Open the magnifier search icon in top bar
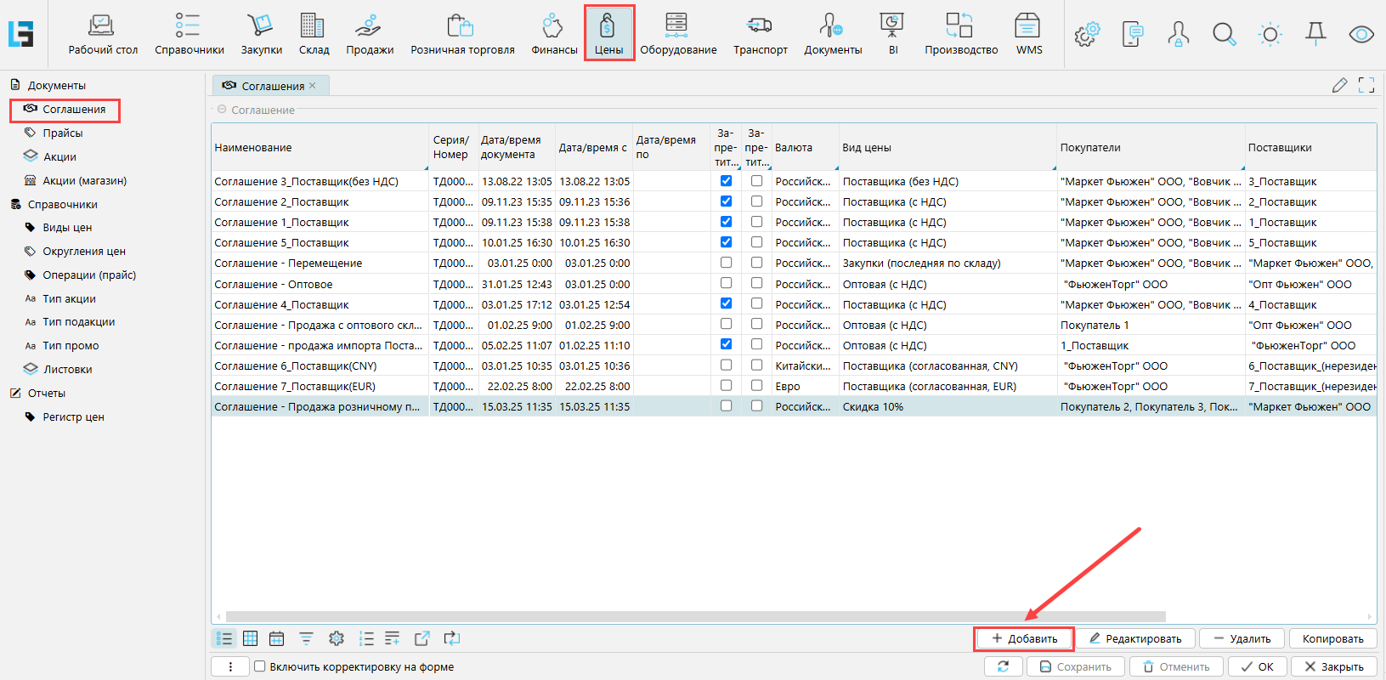 pos(1224,34)
